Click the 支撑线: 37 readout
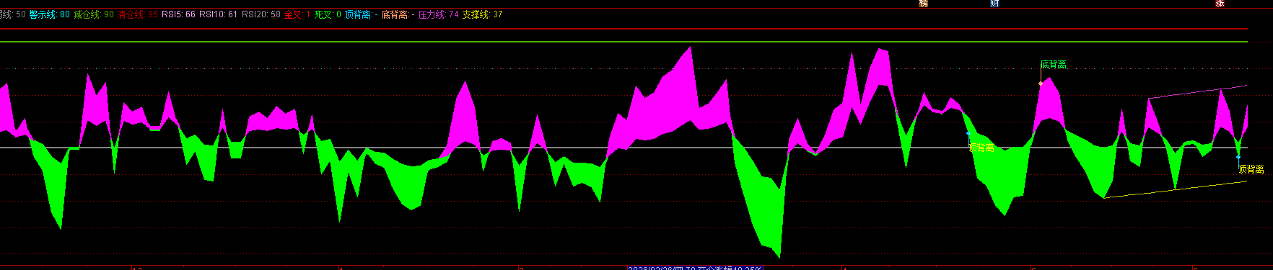 pyautogui.click(x=483, y=14)
